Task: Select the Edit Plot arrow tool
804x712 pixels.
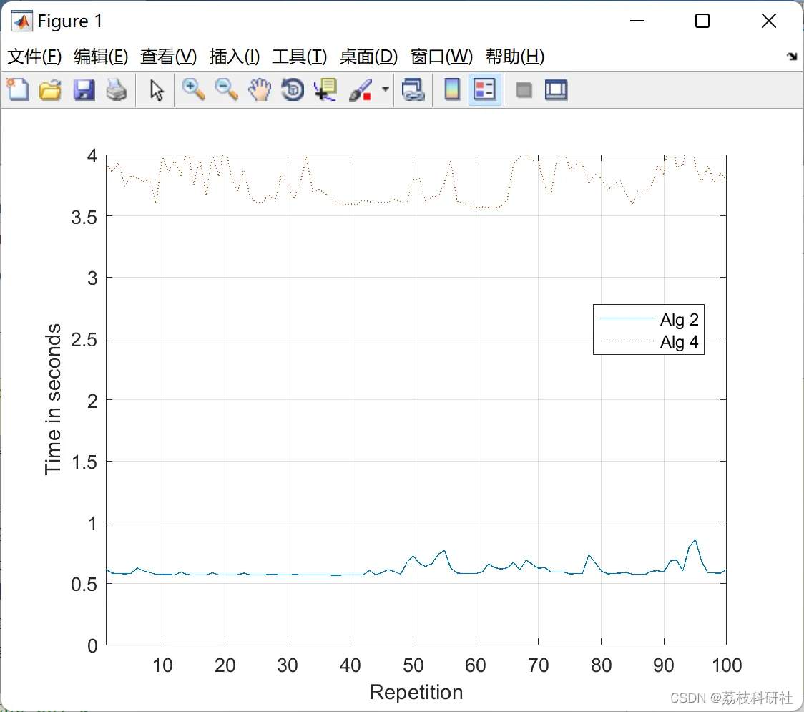Action: pyautogui.click(x=157, y=90)
